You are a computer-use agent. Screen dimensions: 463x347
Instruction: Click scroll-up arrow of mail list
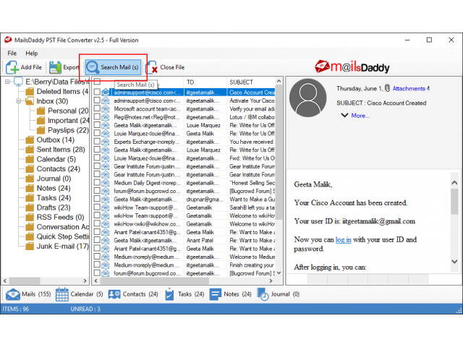pos(279,81)
